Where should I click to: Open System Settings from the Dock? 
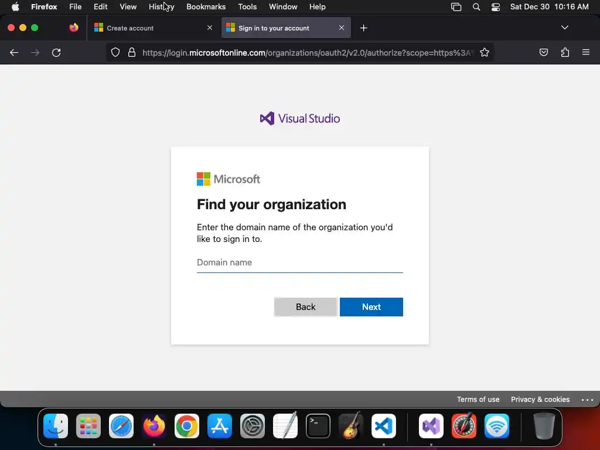tap(253, 425)
